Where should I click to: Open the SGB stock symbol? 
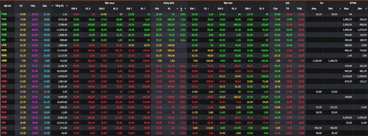pyautogui.click(x=4, y=133)
